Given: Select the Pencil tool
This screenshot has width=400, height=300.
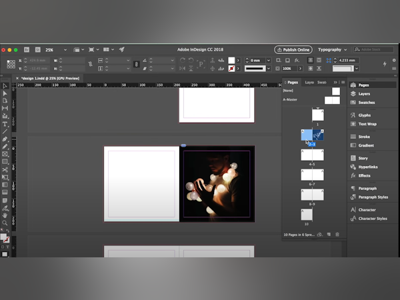Looking at the screenshot, I should pos(5,147).
